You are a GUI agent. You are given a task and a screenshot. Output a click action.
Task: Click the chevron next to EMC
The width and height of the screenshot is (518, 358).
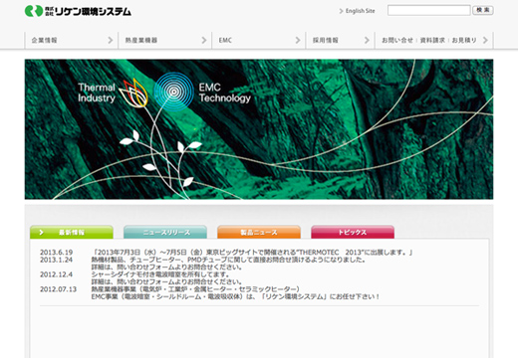point(298,40)
